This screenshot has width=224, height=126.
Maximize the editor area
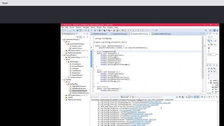203,34
